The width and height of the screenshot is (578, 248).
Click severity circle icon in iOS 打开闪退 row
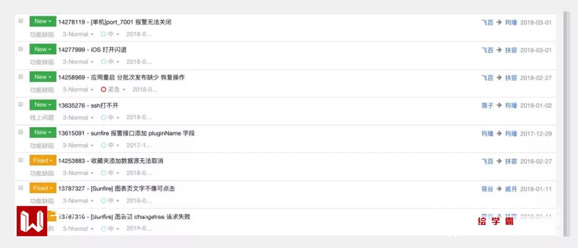104,62
